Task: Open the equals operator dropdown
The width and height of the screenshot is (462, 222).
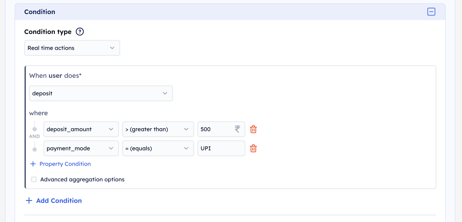Action: tap(158, 148)
